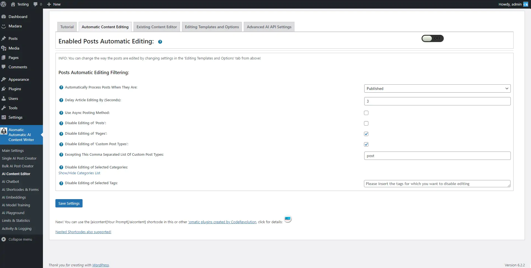
Task: Uncheck Disable Editing of 'Custom Post Types' checkbox
Action: [366, 144]
